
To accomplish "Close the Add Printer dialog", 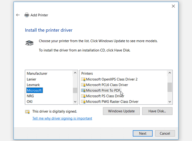I will tap(173, 6).
